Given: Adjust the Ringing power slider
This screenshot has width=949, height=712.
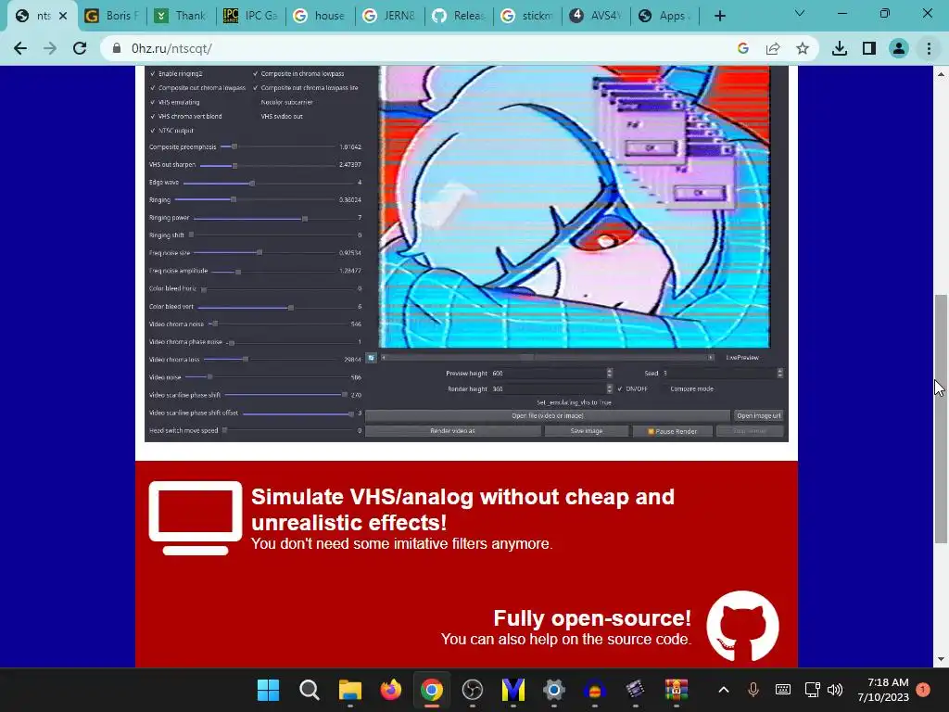Looking at the screenshot, I should (x=305, y=219).
